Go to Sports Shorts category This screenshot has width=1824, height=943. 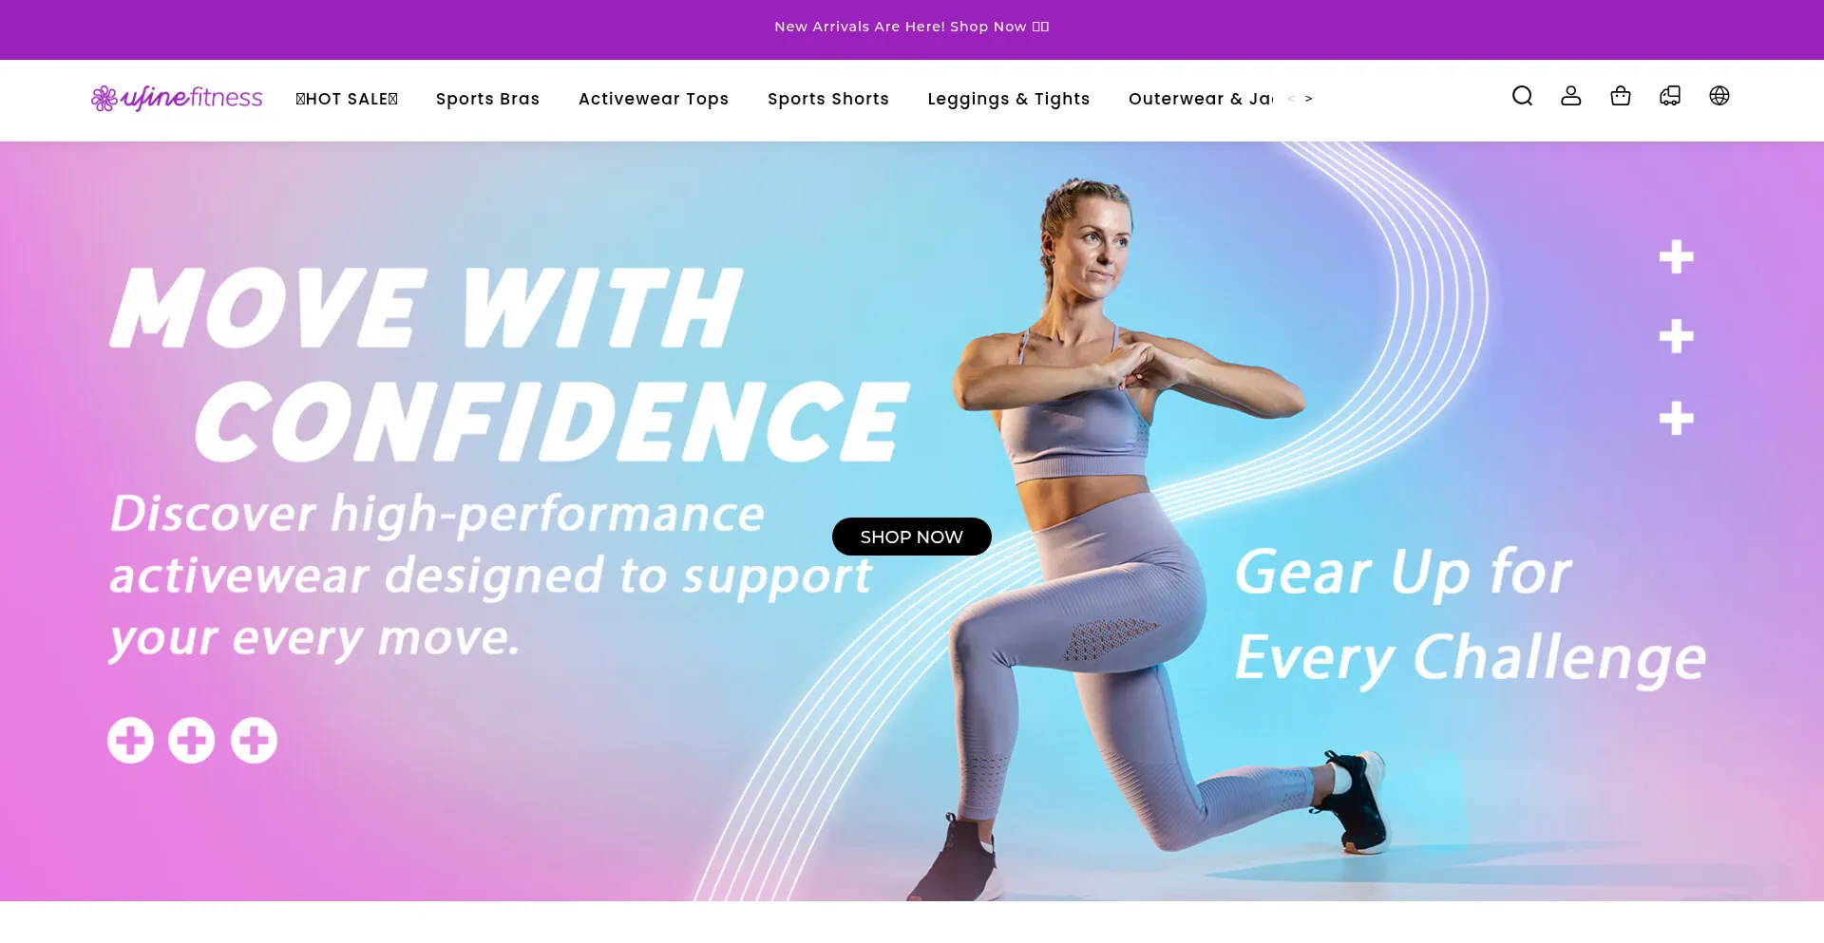point(828,99)
